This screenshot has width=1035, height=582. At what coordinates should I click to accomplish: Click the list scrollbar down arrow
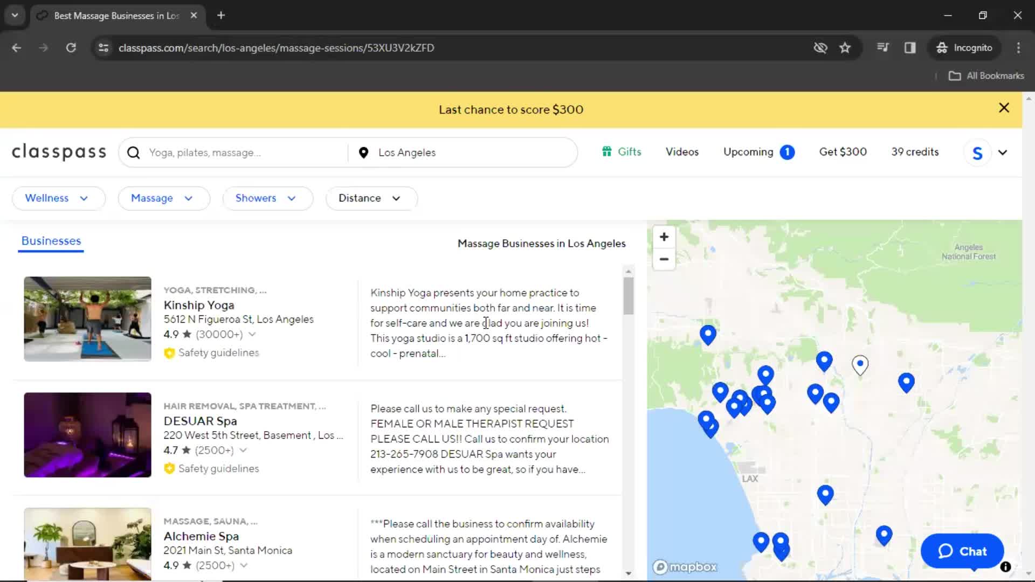tap(628, 573)
